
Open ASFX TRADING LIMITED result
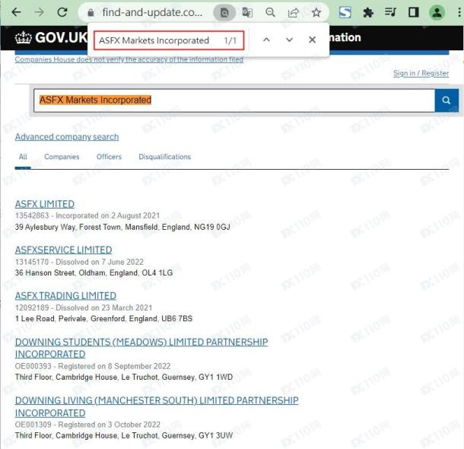tap(65, 296)
